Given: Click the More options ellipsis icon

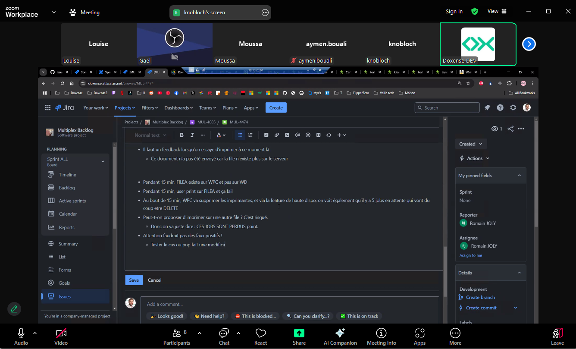Looking at the screenshot, I should tap(455, 333).
